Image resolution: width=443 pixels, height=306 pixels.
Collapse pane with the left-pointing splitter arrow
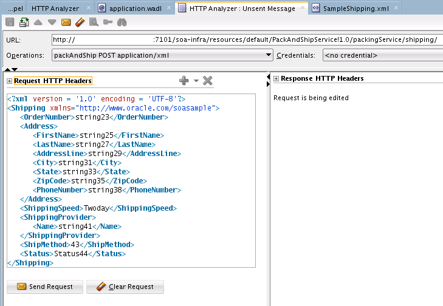tap(268, 77)
